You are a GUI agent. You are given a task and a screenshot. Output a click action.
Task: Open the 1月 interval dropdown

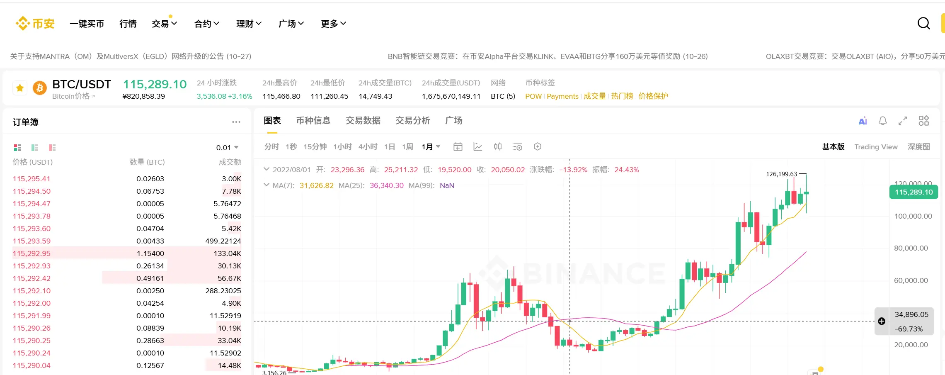[x=431, y=146]
